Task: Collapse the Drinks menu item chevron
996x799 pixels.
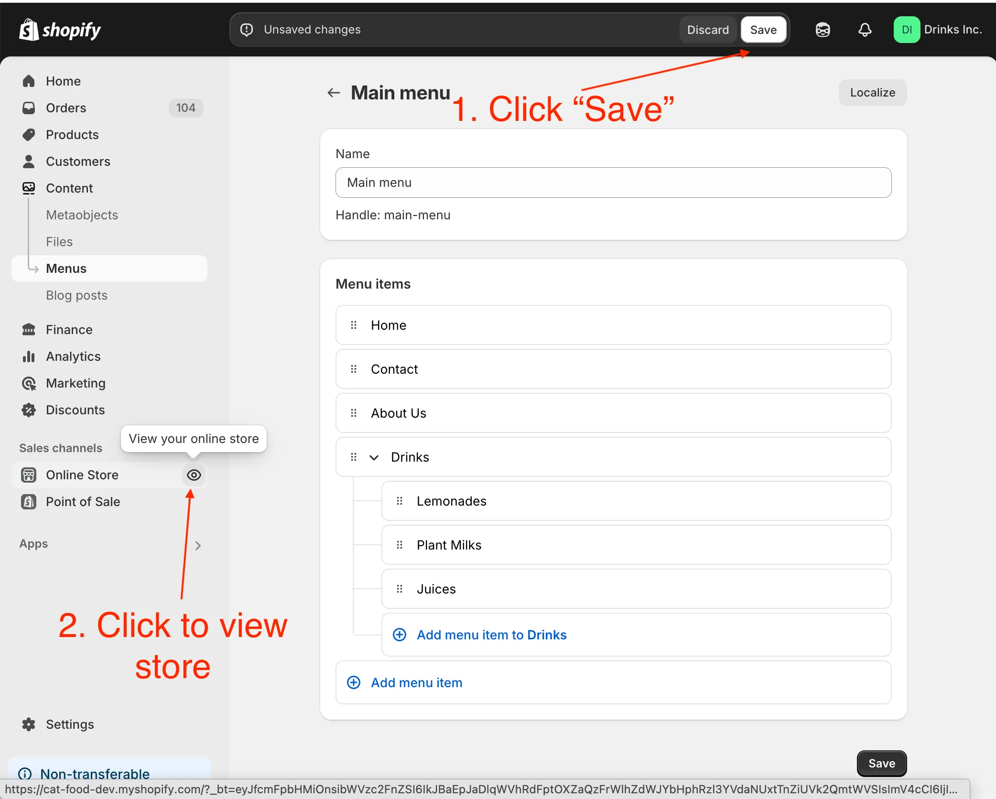Action: pyautogui.click(x=374, y=457)
